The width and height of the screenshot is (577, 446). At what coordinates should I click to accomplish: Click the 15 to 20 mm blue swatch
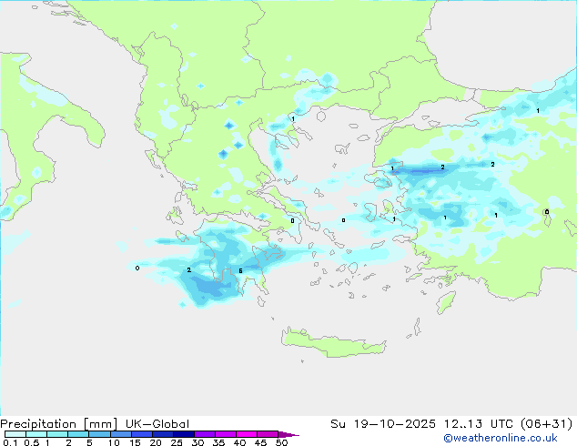click(141, 434)
